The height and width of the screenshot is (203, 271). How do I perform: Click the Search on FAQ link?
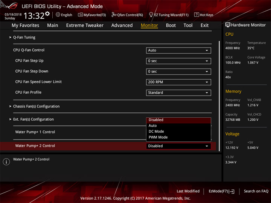pos(256,191)
